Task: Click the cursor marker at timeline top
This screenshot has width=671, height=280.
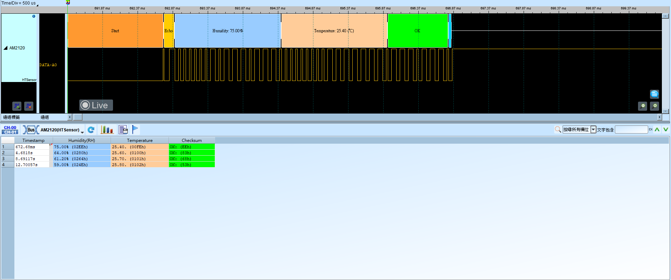Action: click(68, 2)
